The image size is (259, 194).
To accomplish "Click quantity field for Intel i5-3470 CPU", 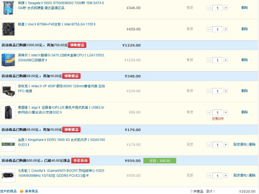I will click(217, 60).
